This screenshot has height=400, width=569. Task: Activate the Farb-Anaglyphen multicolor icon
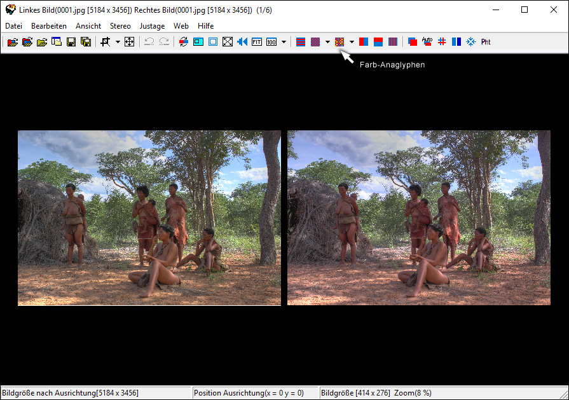coord(339,42)
